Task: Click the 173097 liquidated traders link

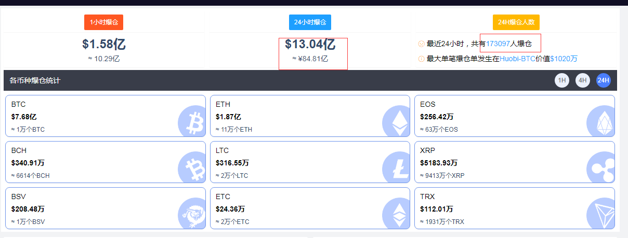Action: (498, 44)
